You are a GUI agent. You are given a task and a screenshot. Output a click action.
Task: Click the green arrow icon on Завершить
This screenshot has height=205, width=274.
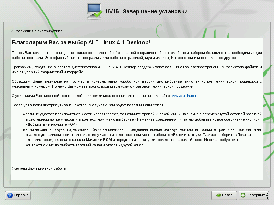click(243, 195)
